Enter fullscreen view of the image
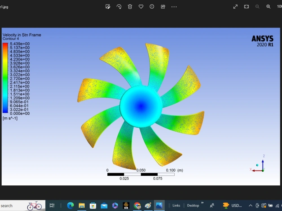282x211 pixels. 235,6
